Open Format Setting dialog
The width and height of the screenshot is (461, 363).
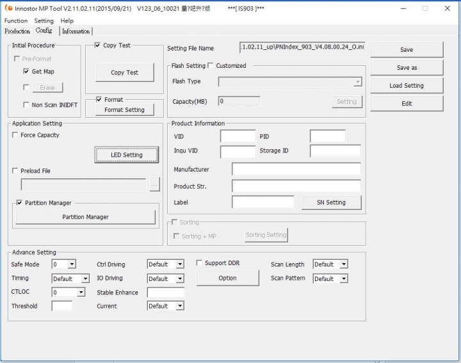(125, 110)
